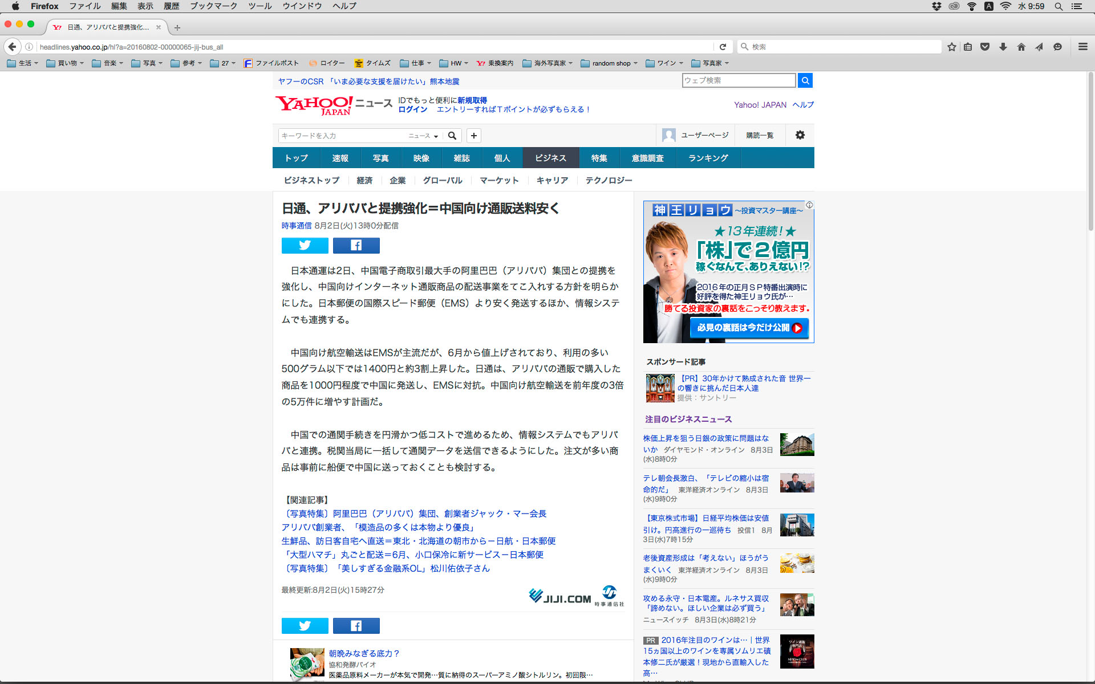The height and width of the screenshot is (684, 1095).
Task: Reload the page with the refresh icon
Action: pyautogui.click(x=723, y=47)
